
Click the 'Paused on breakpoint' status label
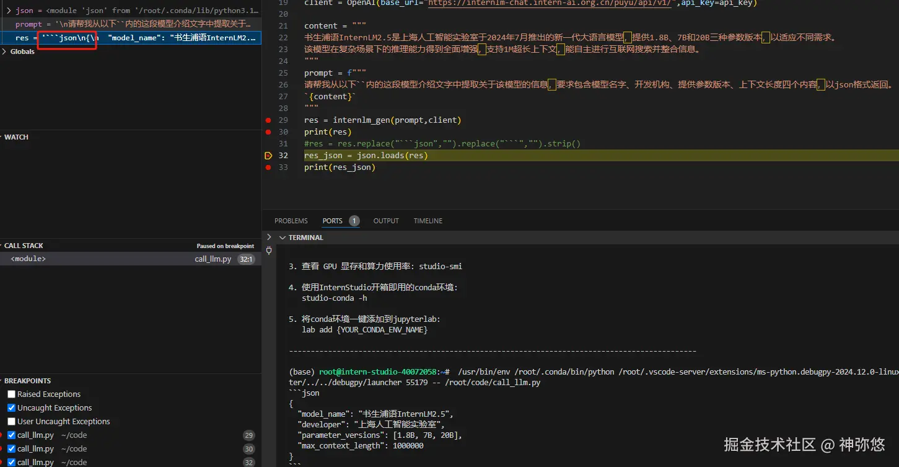226,246
